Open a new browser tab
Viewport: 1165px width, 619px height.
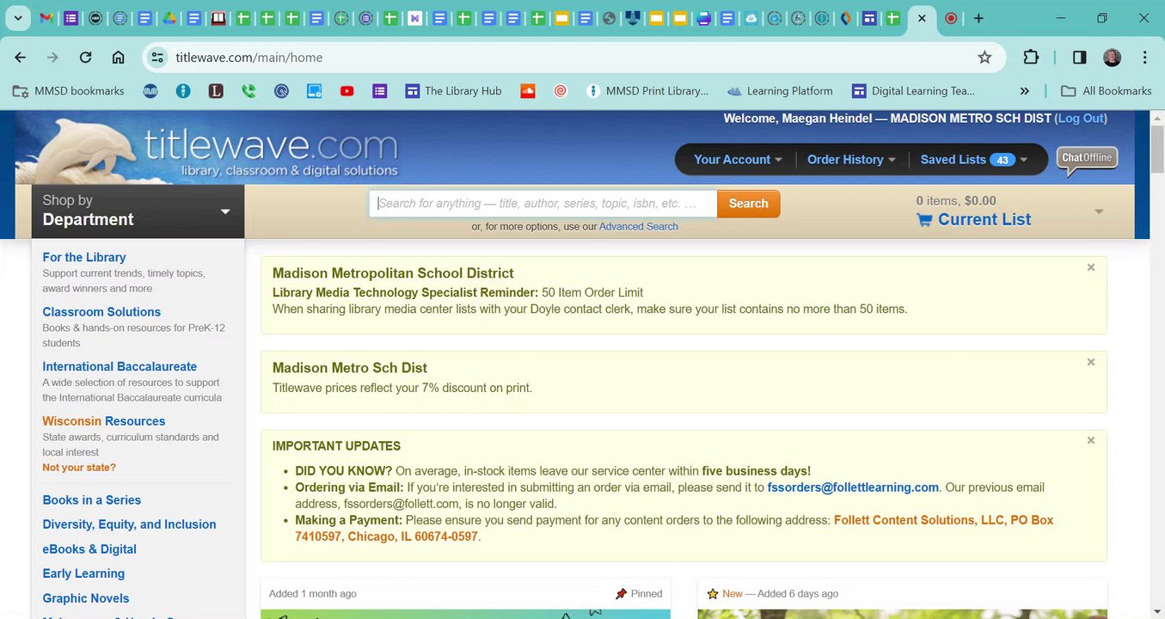coord(978,18)
